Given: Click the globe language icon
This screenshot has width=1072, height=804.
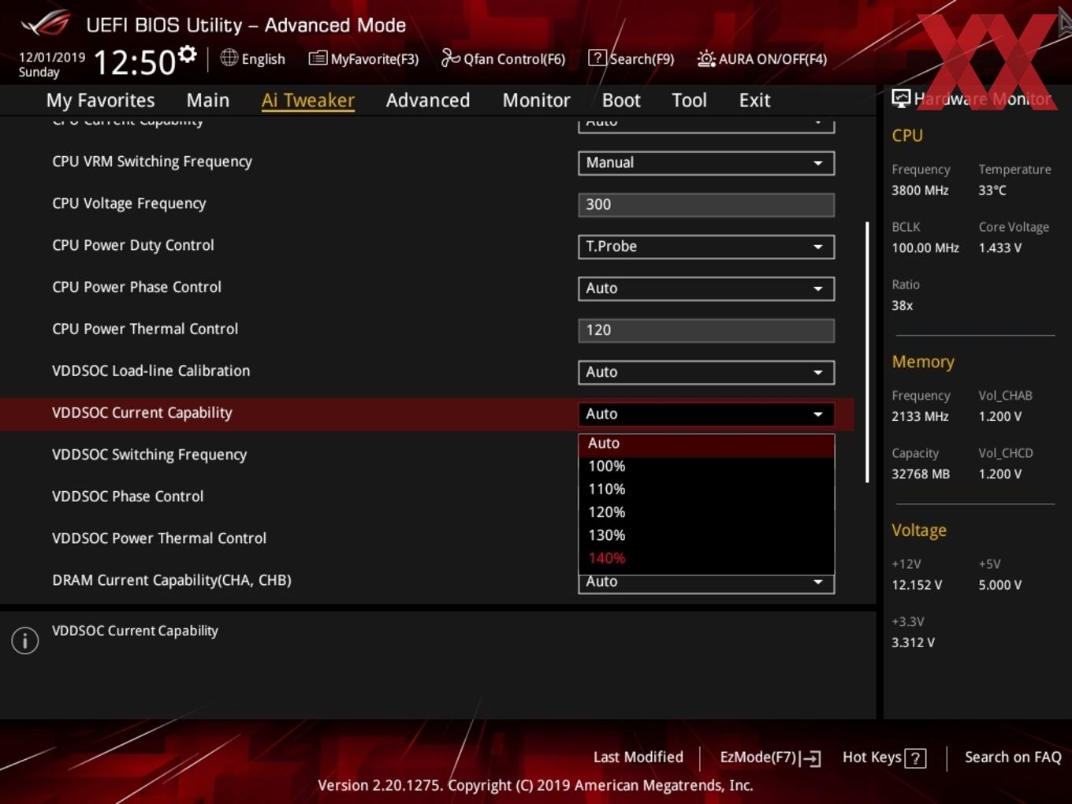Looking at the screenshot, I should click(x=229, y=58).
